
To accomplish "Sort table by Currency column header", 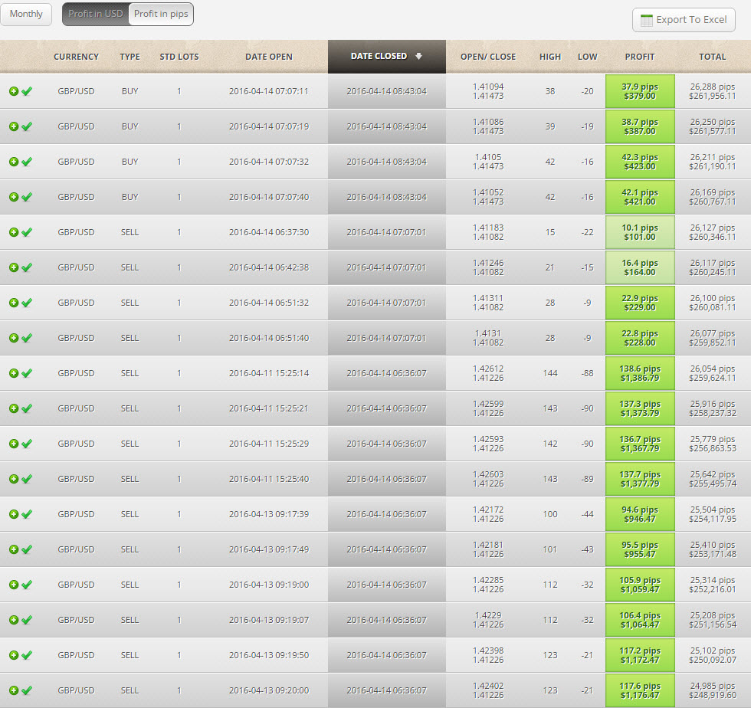I will pos(76,57).
